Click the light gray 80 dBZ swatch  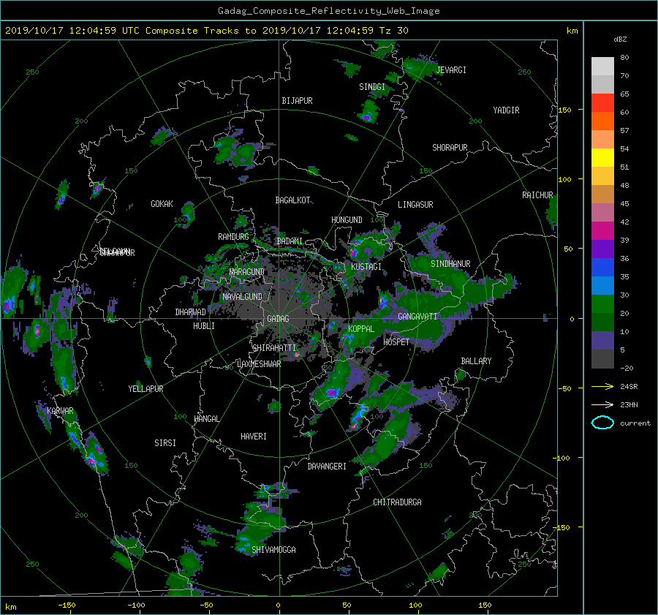pyautogui.click(x=602, y=66)
